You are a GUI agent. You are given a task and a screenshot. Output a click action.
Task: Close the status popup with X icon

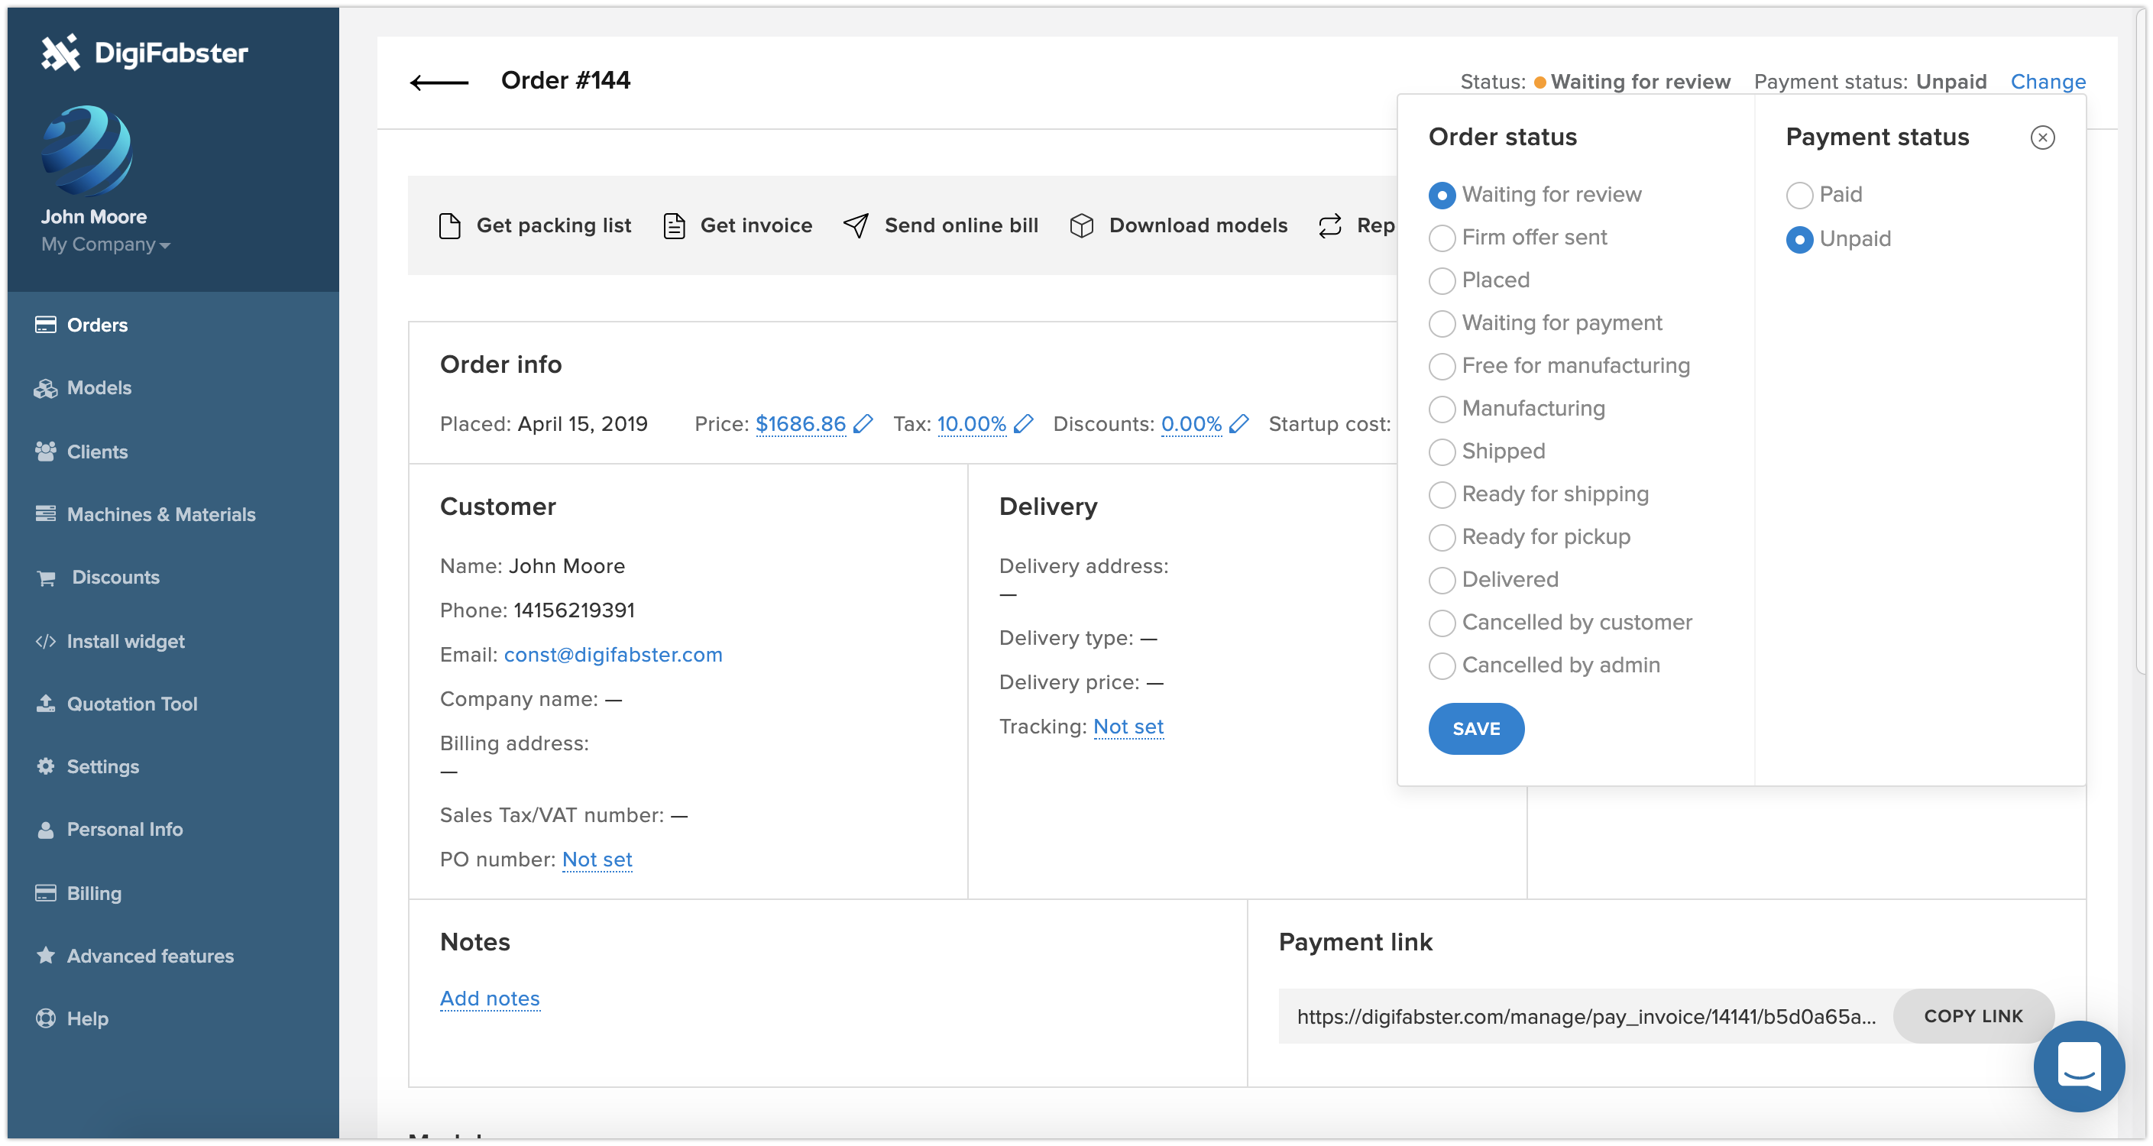pyautogui.click(x=2042, y=137)
